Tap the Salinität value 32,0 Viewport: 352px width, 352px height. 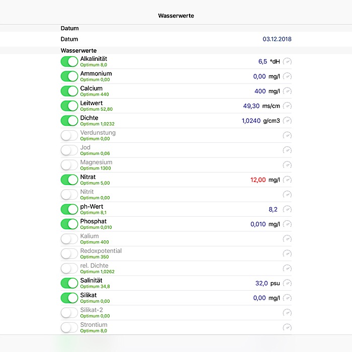pos(261,284)
